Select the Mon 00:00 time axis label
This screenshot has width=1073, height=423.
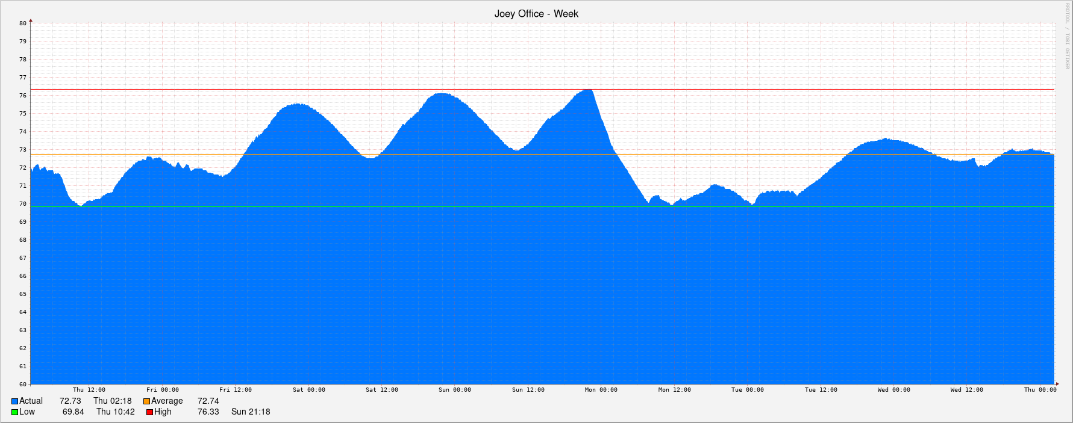click(x=601, y=390)
